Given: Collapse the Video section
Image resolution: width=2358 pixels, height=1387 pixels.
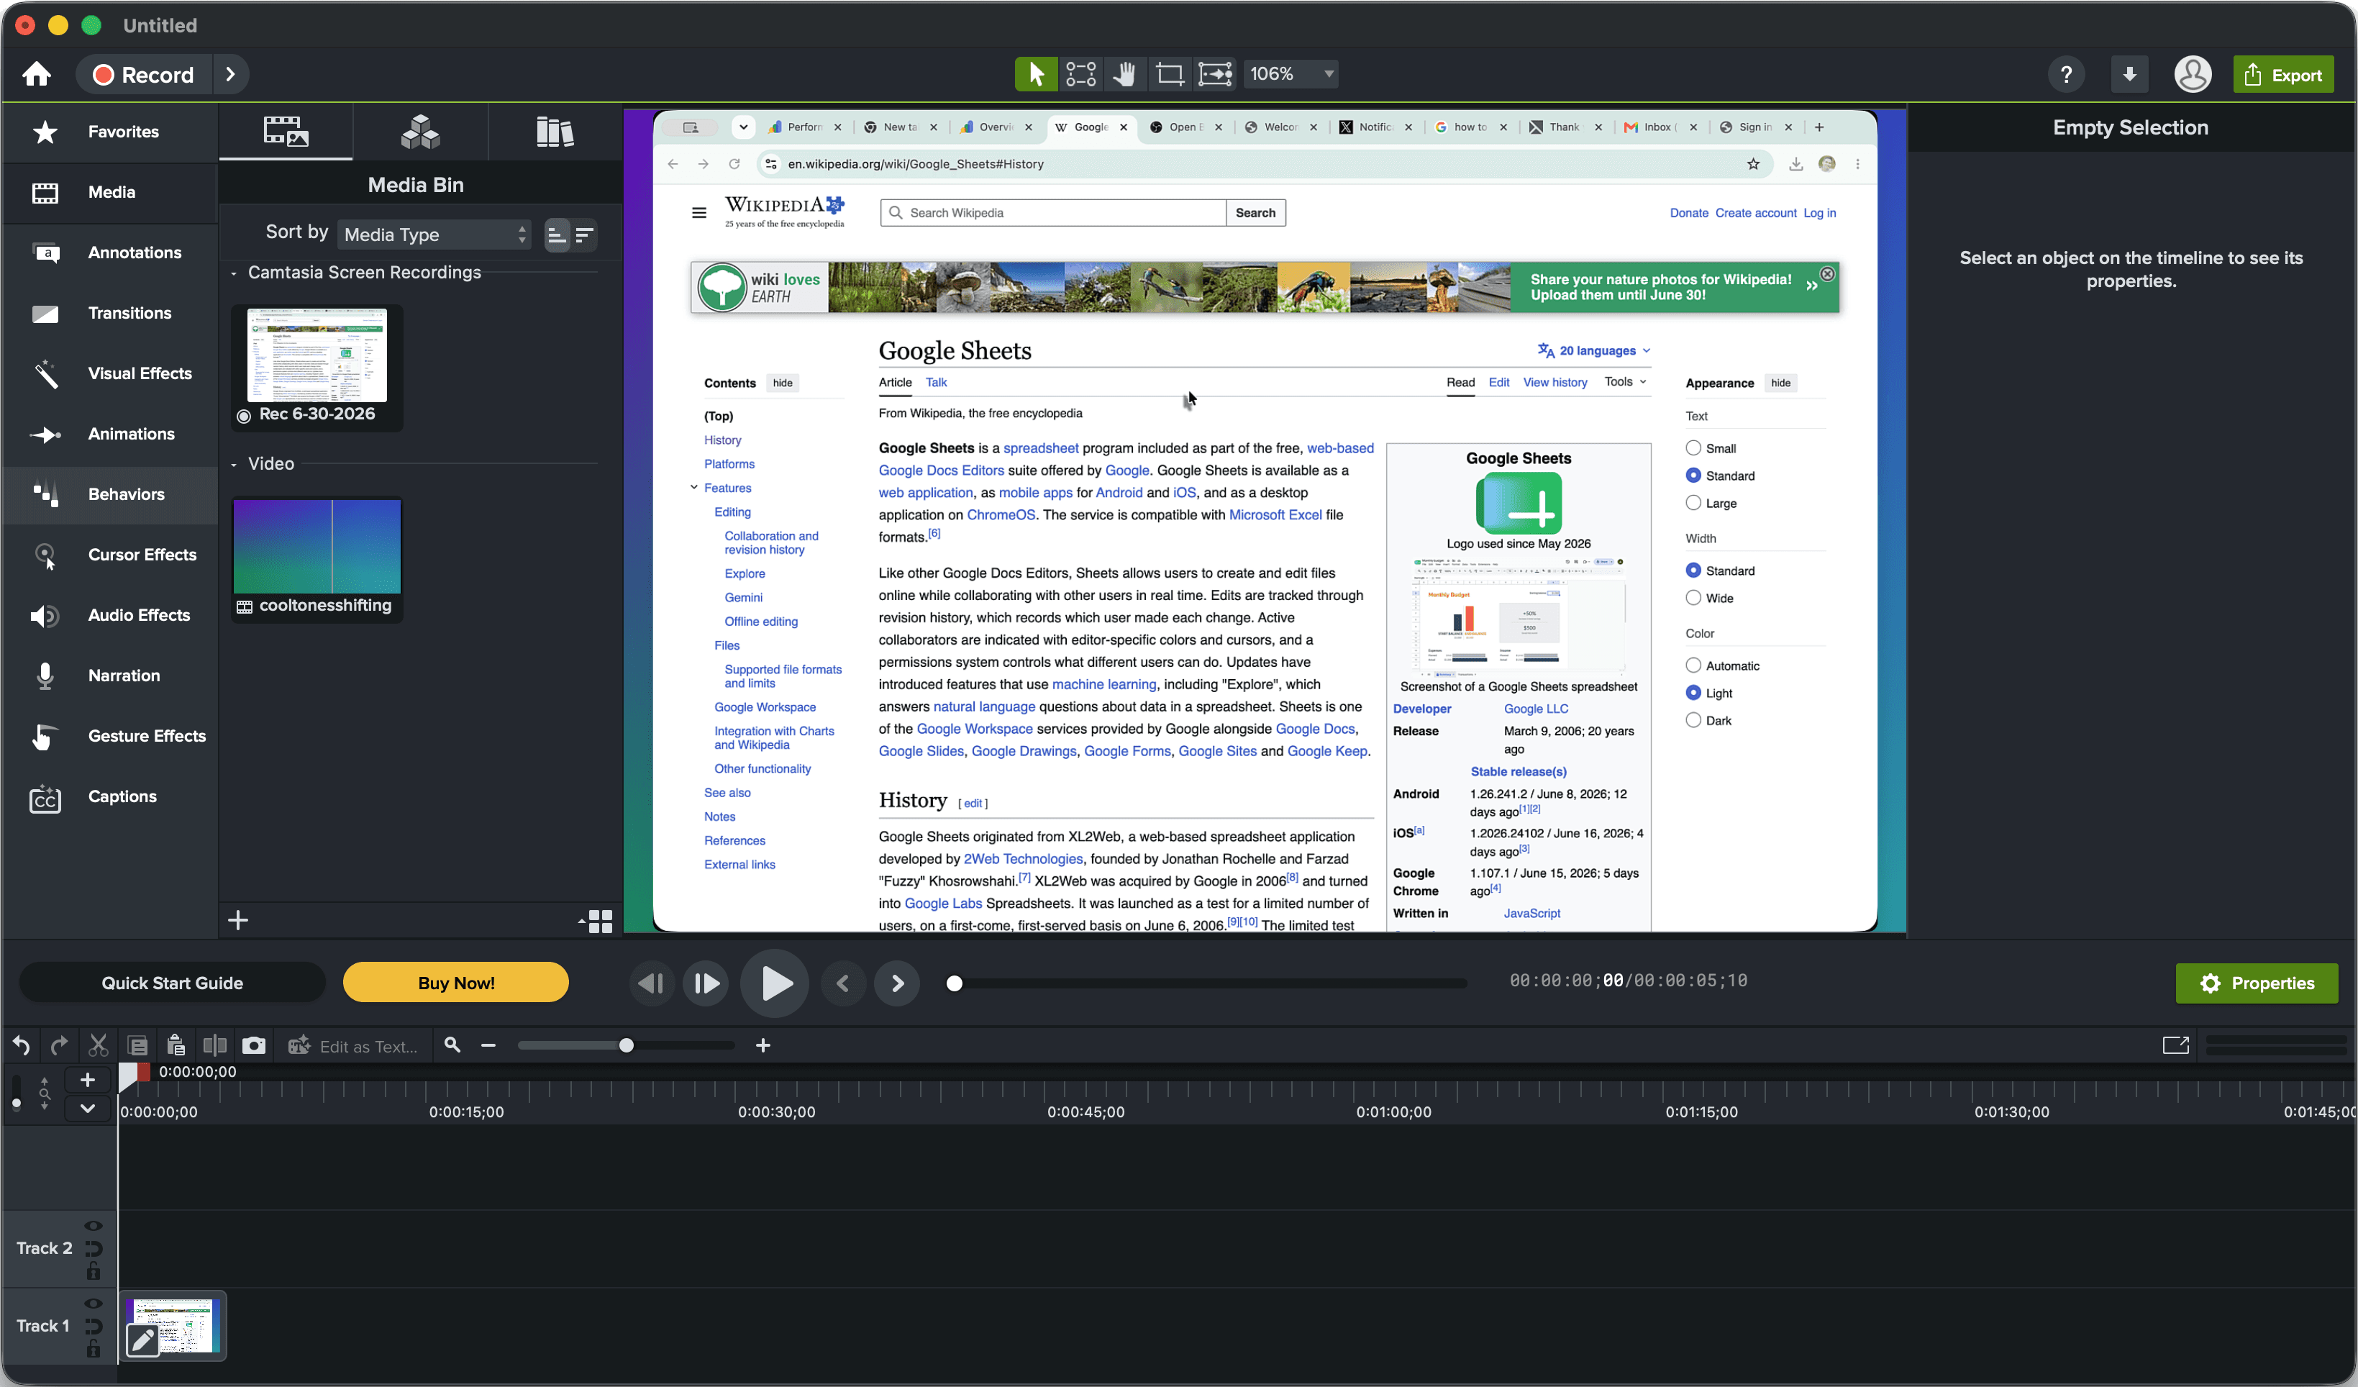Looking at the screenshot, I should coord(234,464).
